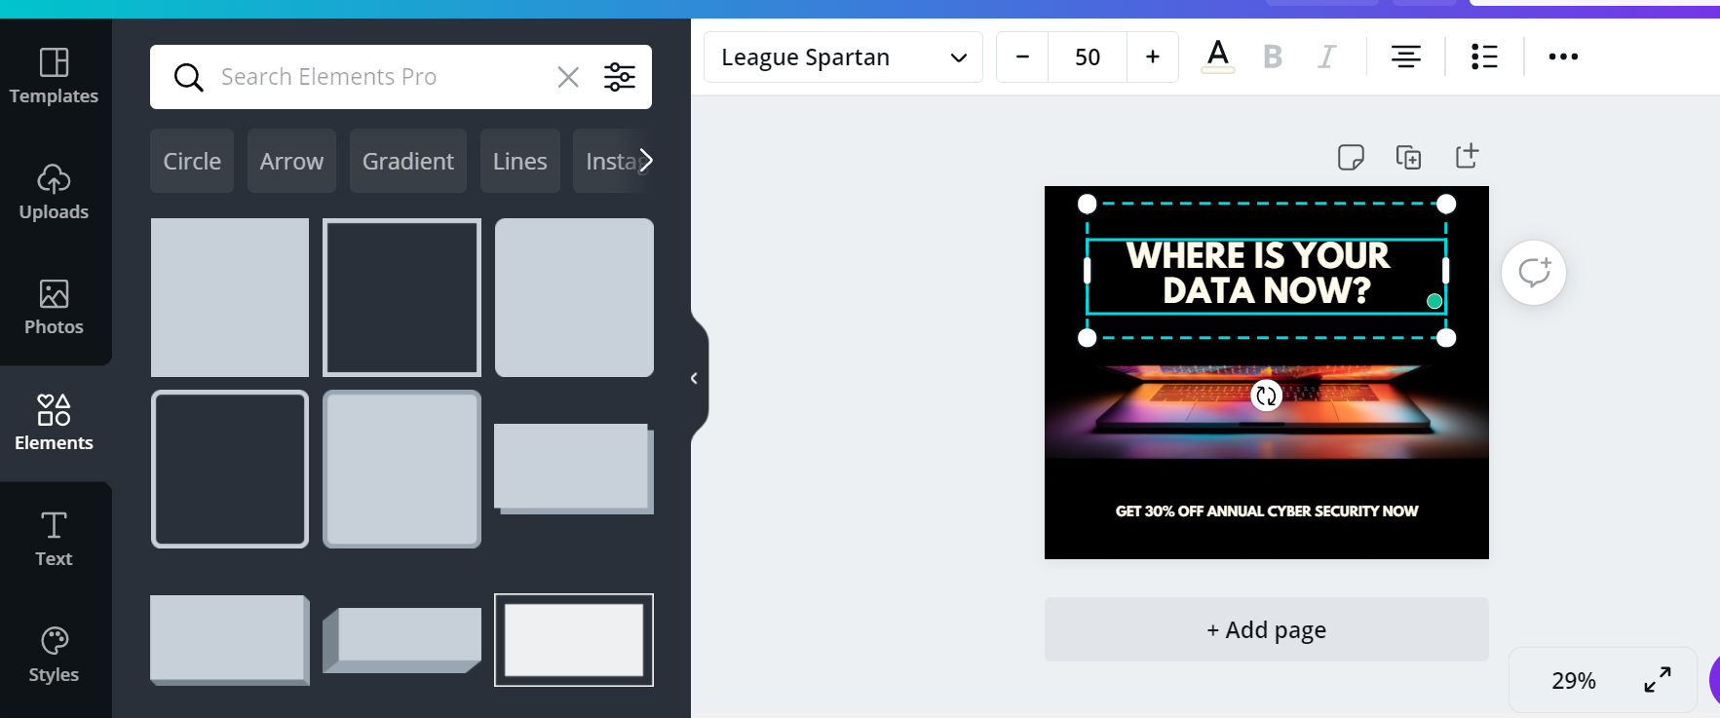Open the Uploads panel
This screenshot has height=718, width=1720.
point(55,192)
